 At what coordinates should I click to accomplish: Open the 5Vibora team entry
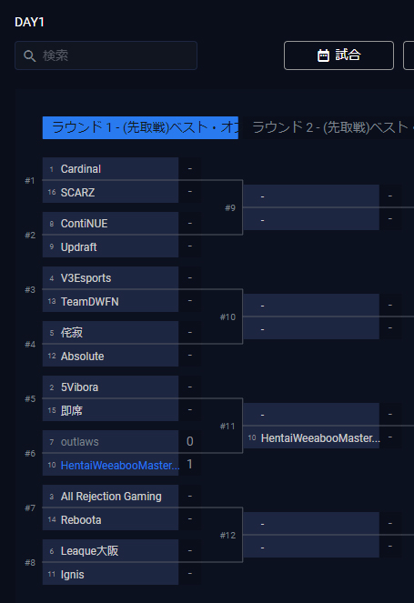[x=110, y=387]
